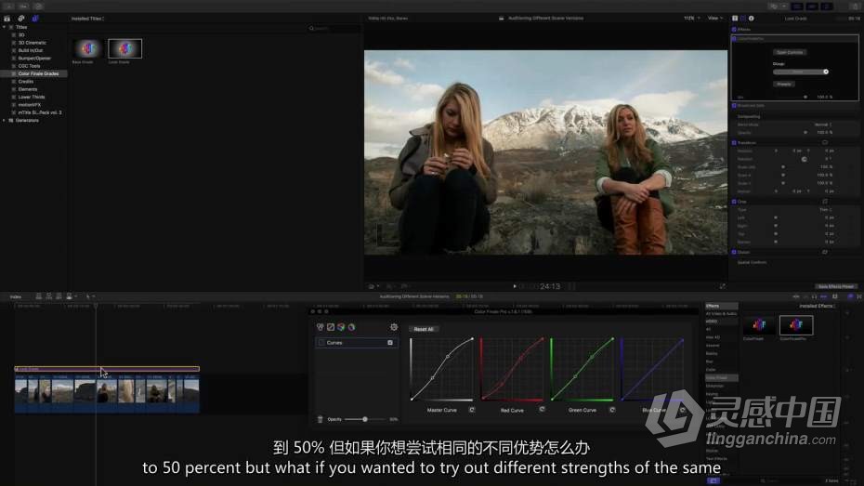864x486 pixels.
Task: Toggle the effects browser icon above timeline
Action: pos(850,296)
